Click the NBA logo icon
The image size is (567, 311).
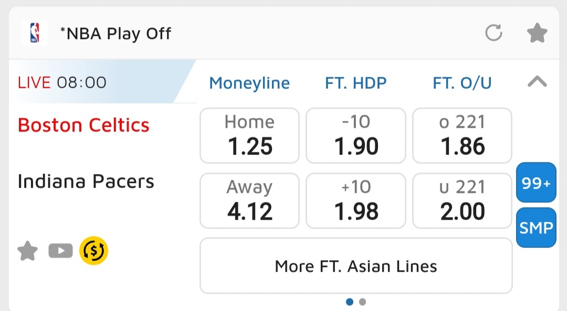point(34,33)
